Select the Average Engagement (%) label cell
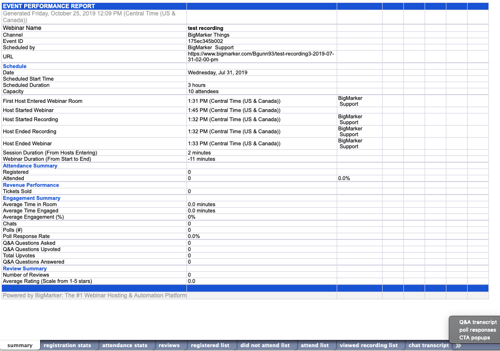Image resolution: width=500 pixels, height=351 pixels. (x=94, y=217)
